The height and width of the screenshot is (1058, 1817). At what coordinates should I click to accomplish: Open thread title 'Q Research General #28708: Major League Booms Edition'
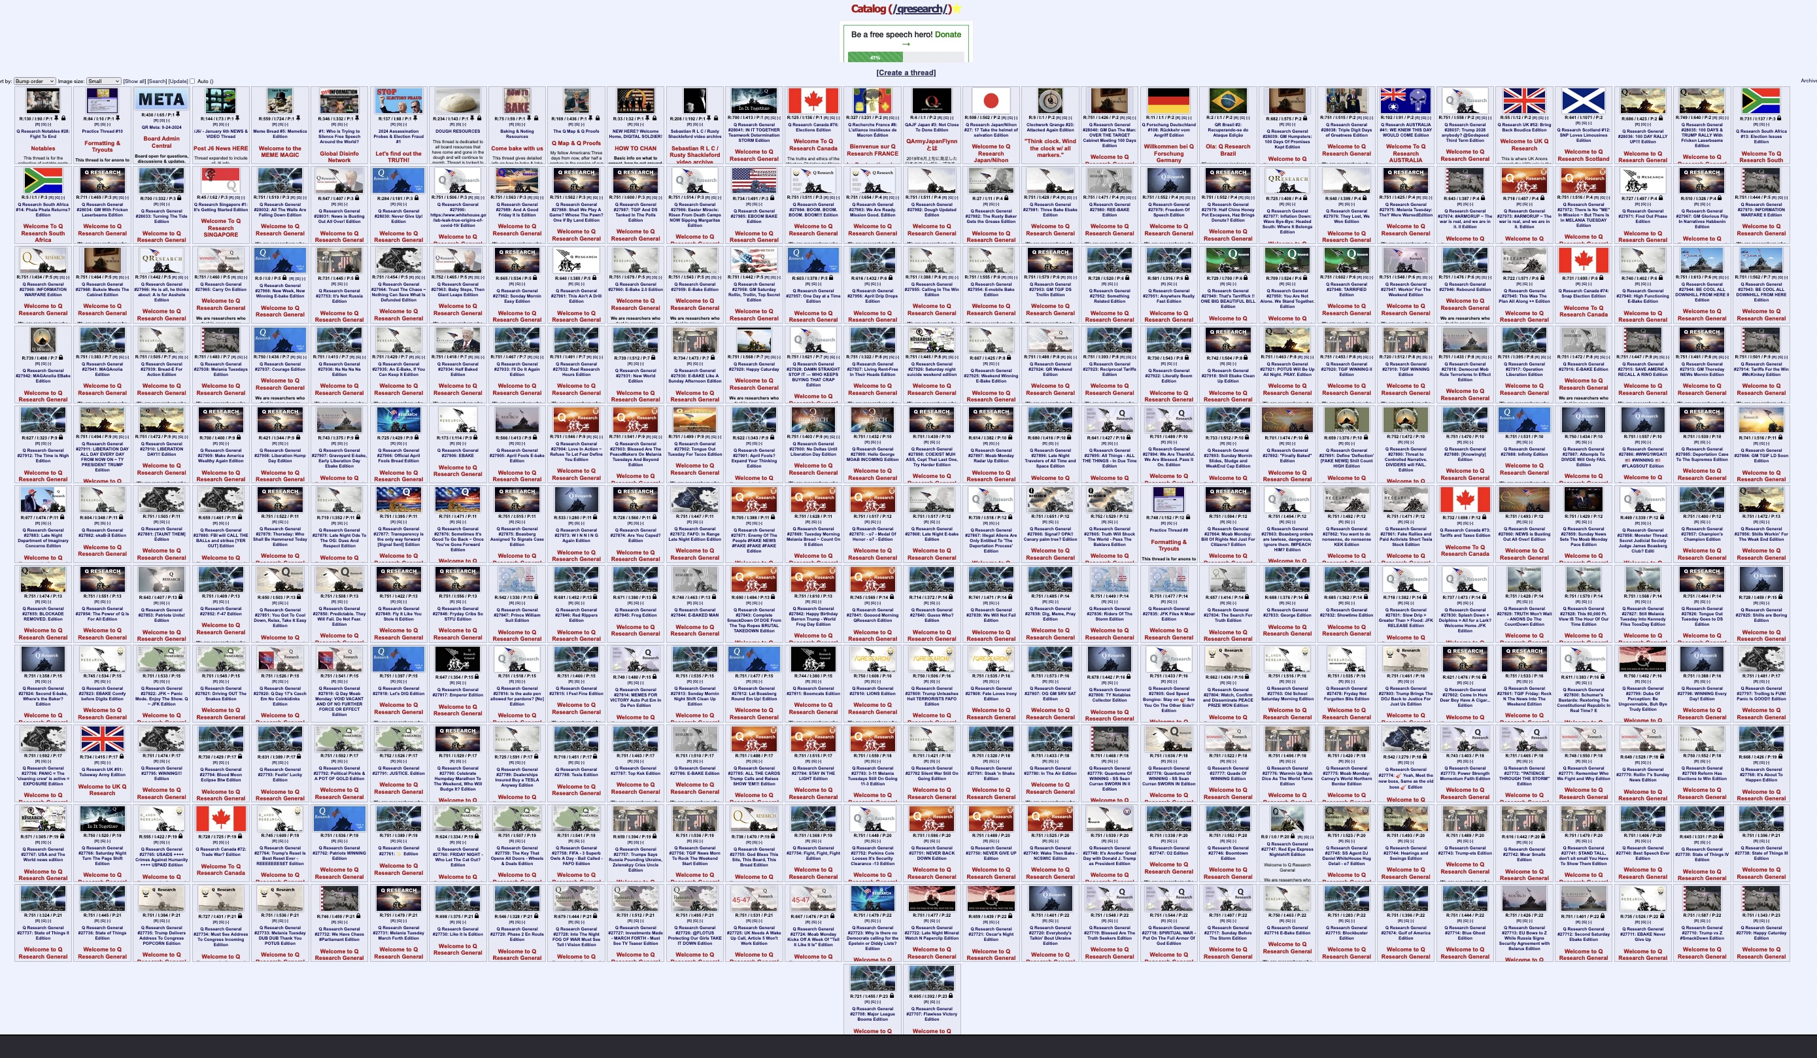[x=873, y=1014]
